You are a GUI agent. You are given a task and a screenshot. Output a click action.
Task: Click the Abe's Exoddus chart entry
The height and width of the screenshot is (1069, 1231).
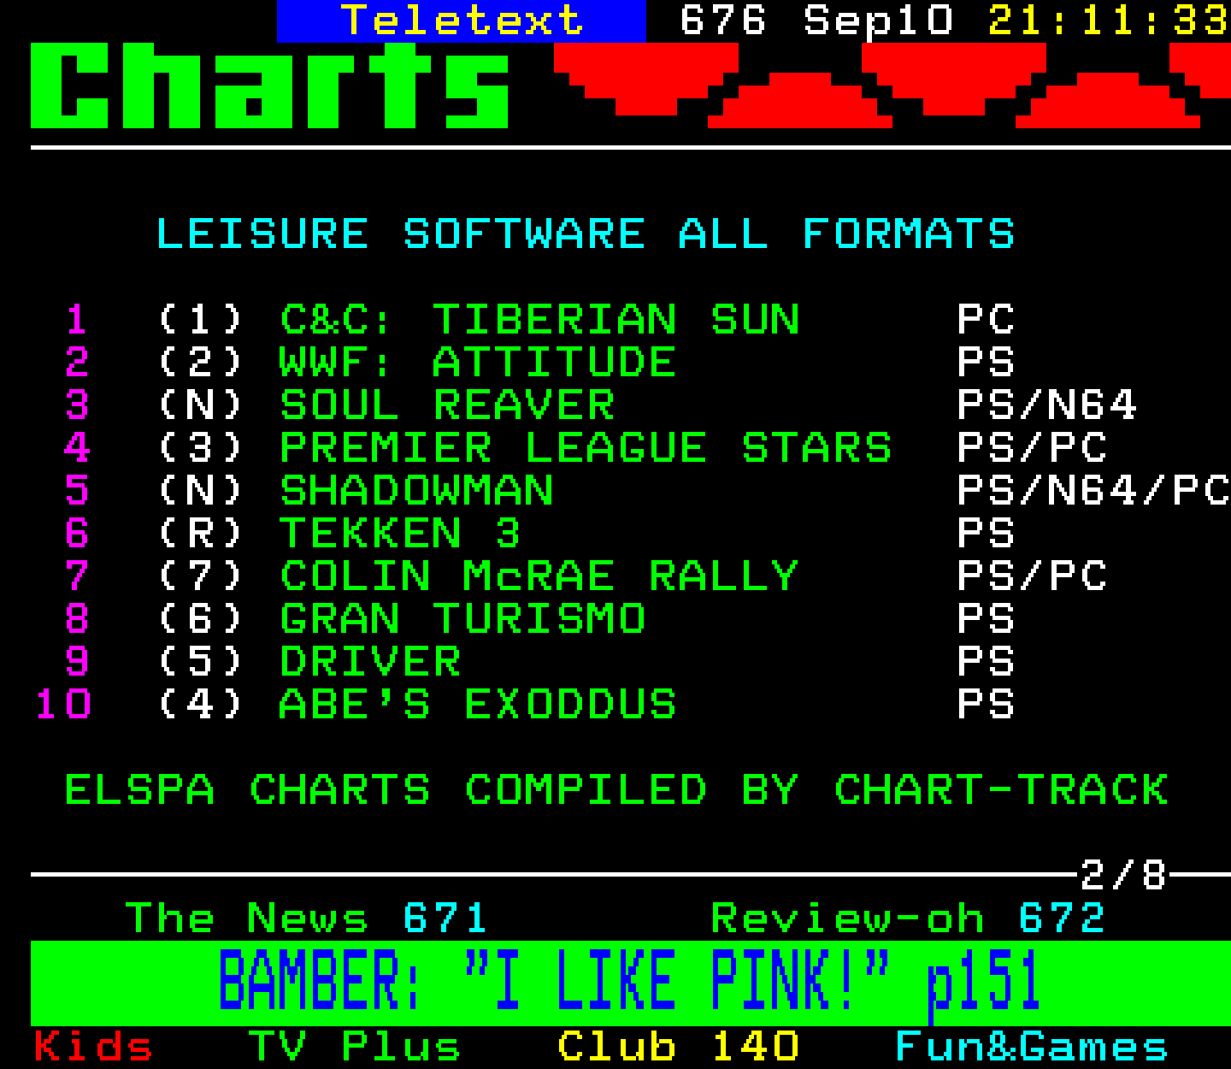[x=478, y=705]
